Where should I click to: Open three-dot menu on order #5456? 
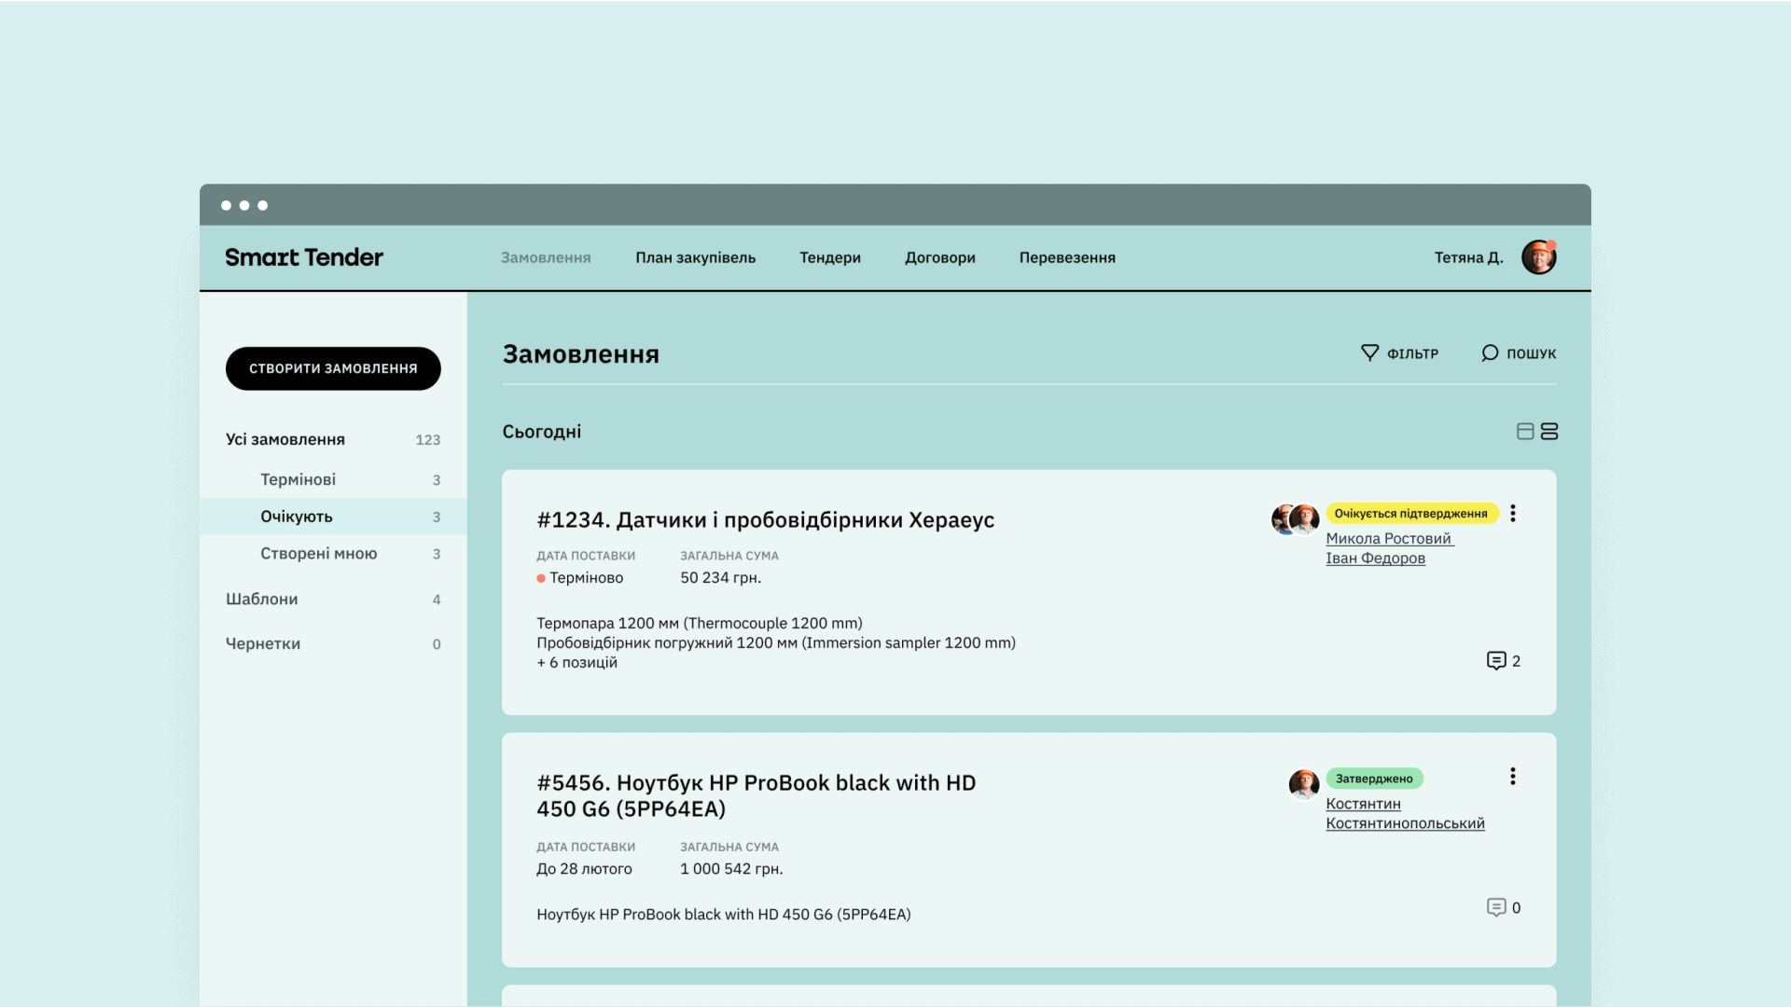click(1513, 777)
